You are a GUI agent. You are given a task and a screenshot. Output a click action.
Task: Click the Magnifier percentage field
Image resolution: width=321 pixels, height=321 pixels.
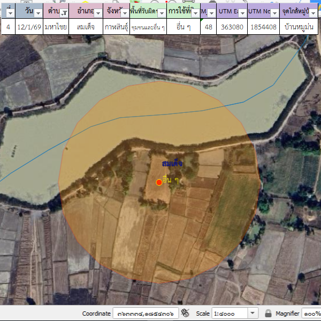point(311,313)
